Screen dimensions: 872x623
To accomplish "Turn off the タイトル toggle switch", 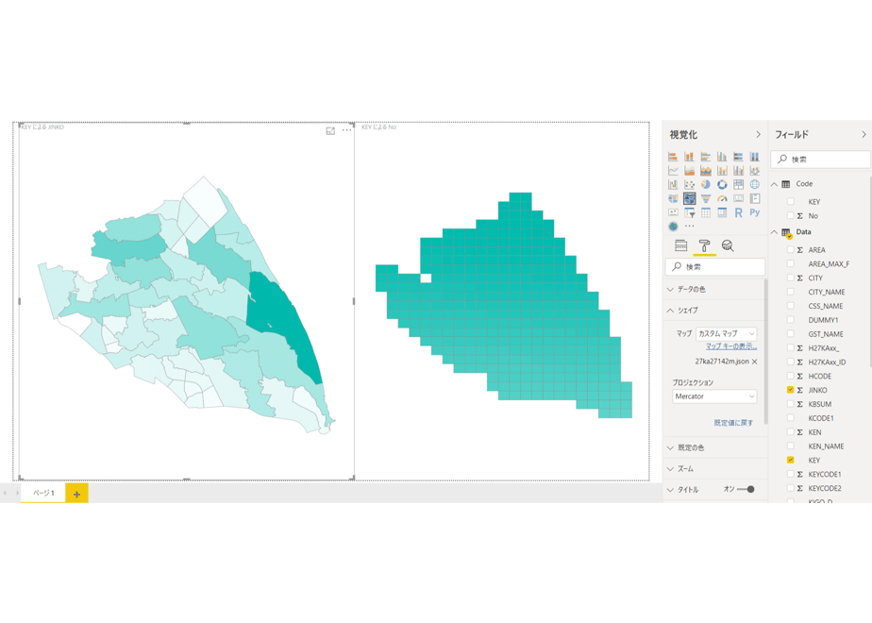I will click(x=746, y=490).
